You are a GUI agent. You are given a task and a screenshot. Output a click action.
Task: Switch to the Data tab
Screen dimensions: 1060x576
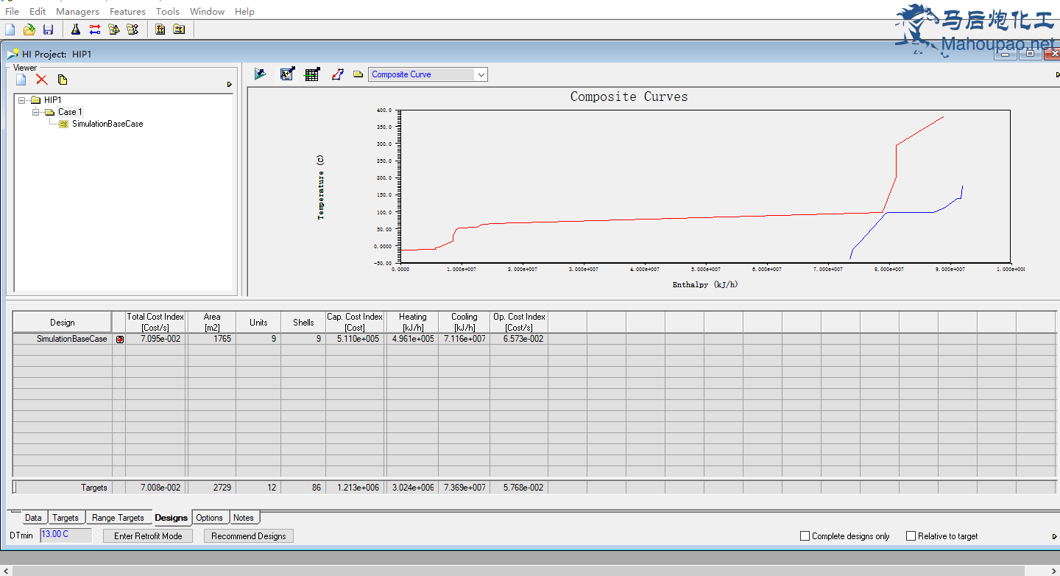coord(33,518)
